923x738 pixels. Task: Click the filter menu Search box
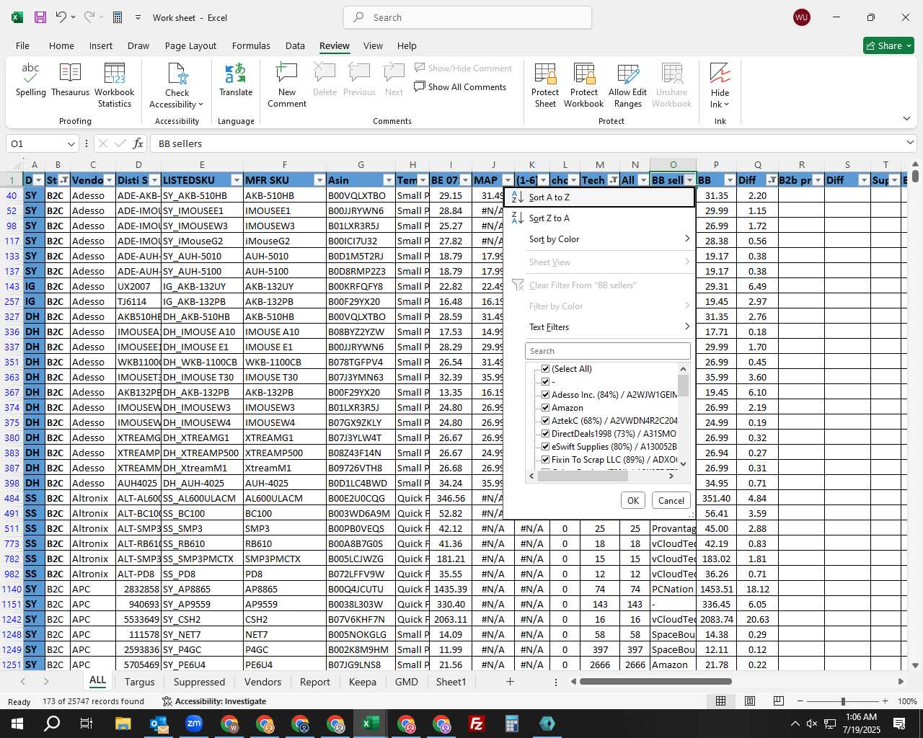point(608,351)
